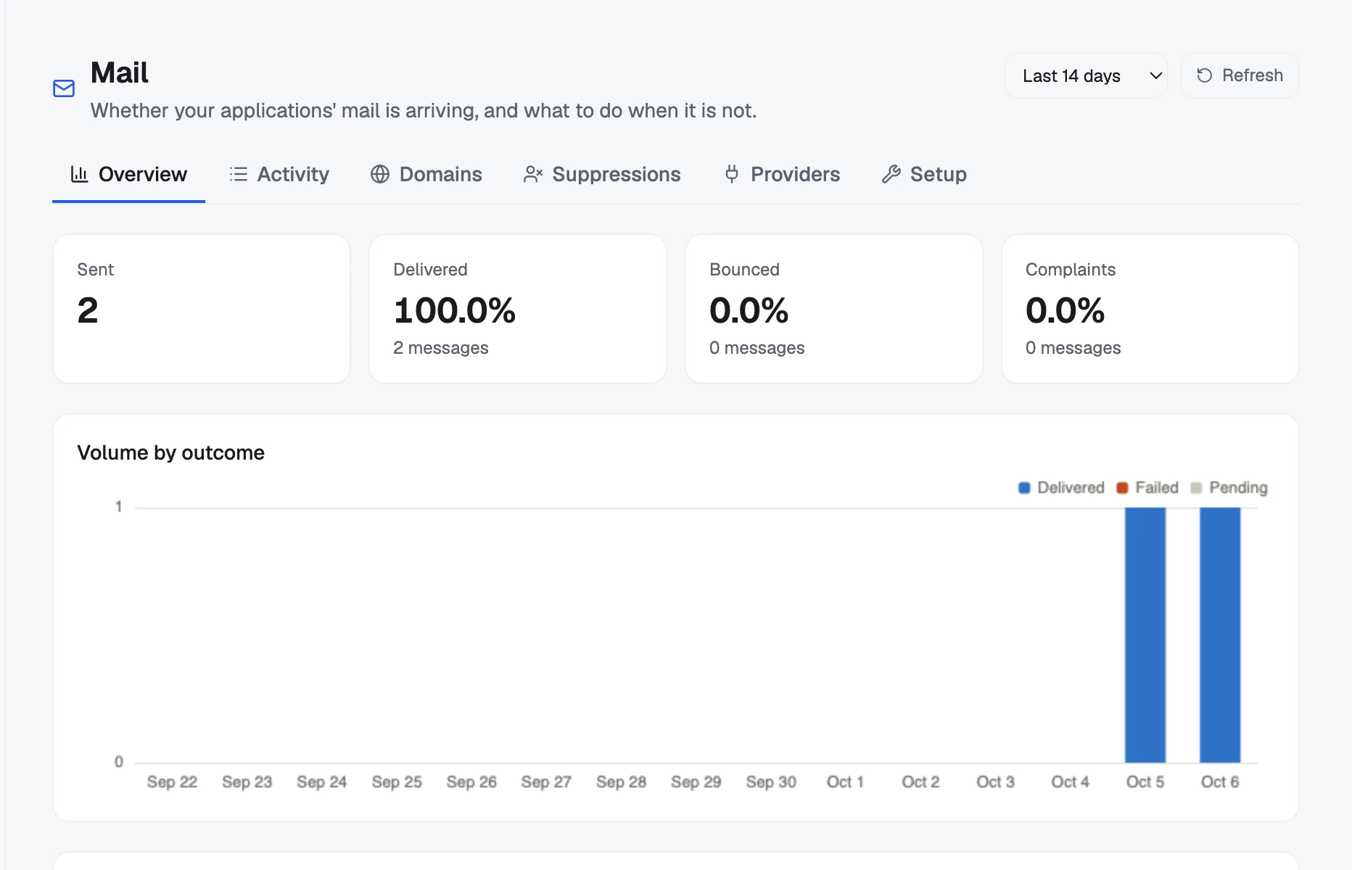Click the Bounced 0.0% value
The image size is (1352, 870).
click(x=749, y=310)
